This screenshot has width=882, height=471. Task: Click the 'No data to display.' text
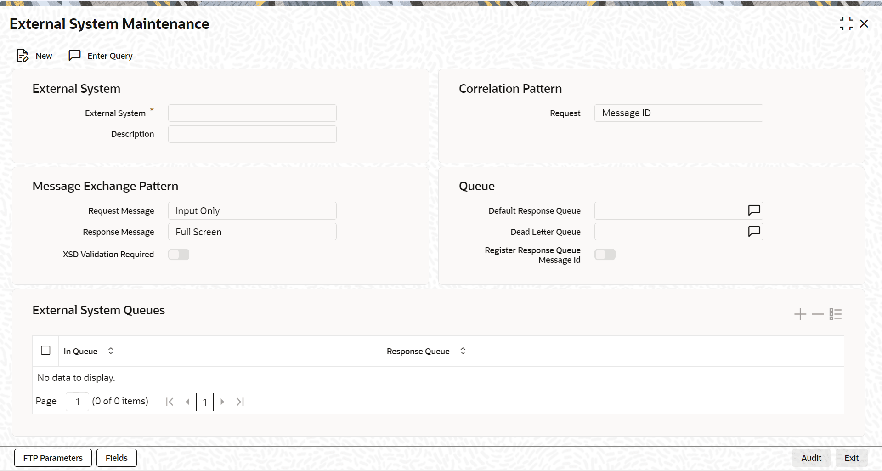click(76, 378)
